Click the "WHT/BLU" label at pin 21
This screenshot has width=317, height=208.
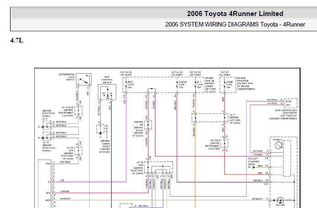tap(272, 100)
